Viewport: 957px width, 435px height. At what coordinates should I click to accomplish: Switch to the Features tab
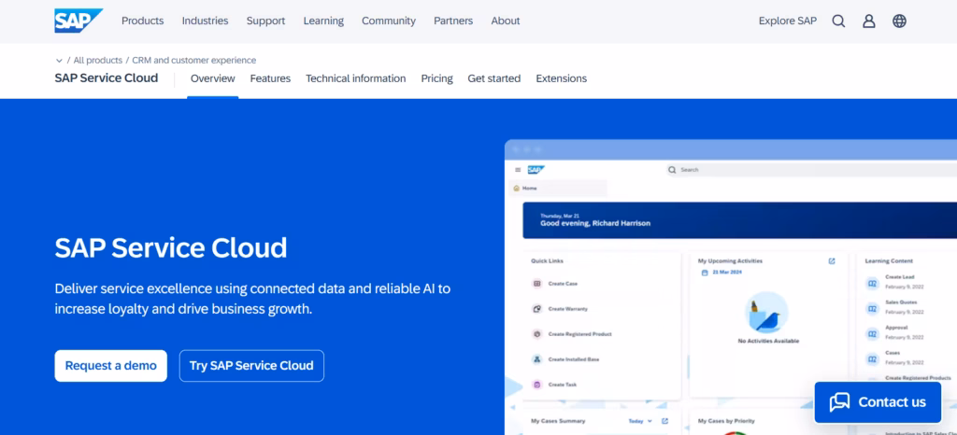point(270,78)
